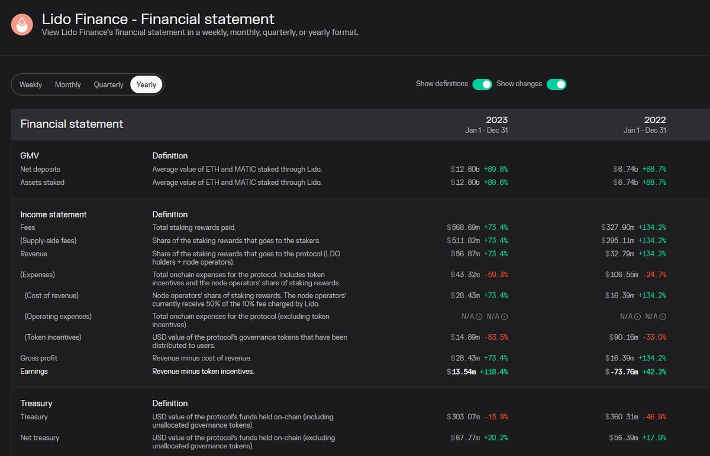
Task: Click the (Operating expenses) row label
Action: click(x=58, y=317)
